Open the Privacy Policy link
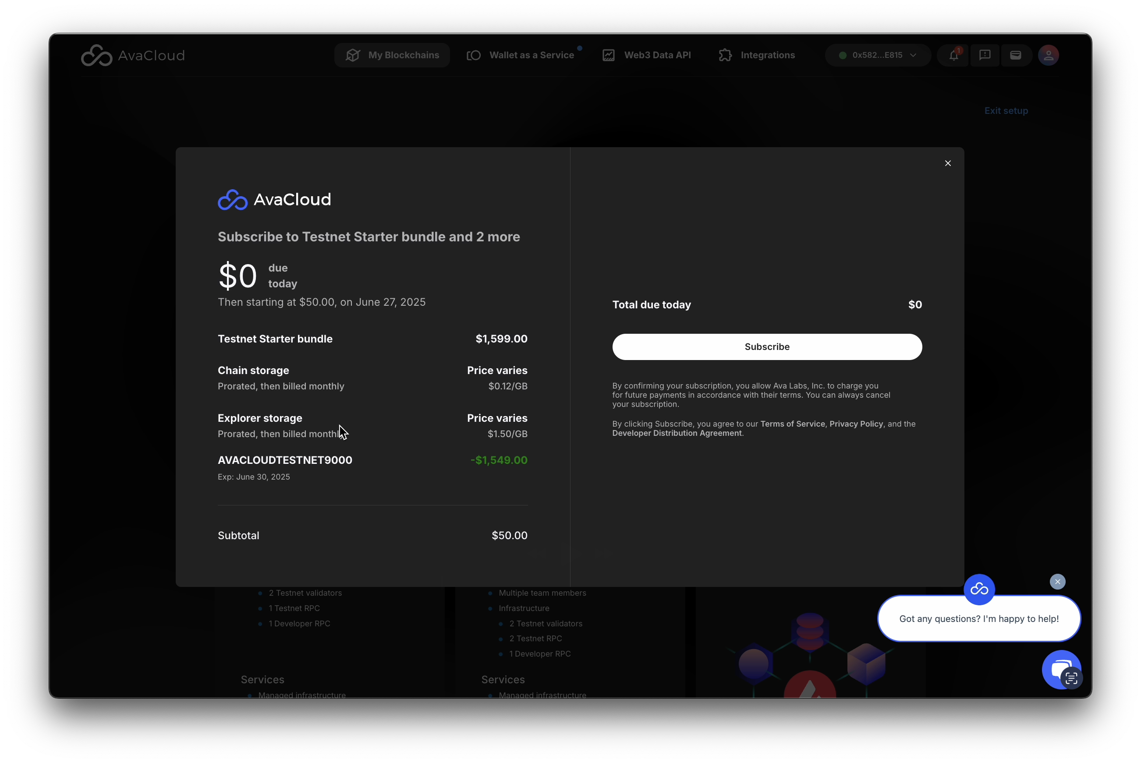Screen dimensions: 1141x763 [856, 424]
